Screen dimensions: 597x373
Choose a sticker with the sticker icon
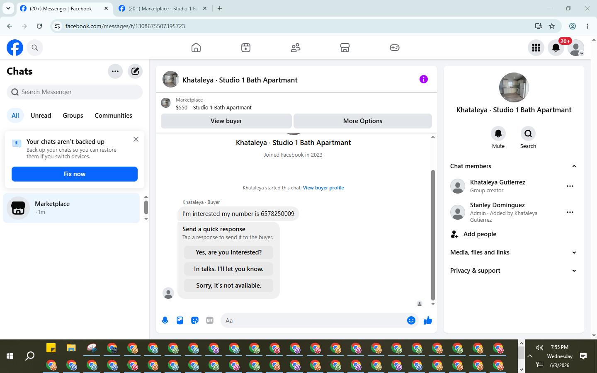(x=195, y=320)
